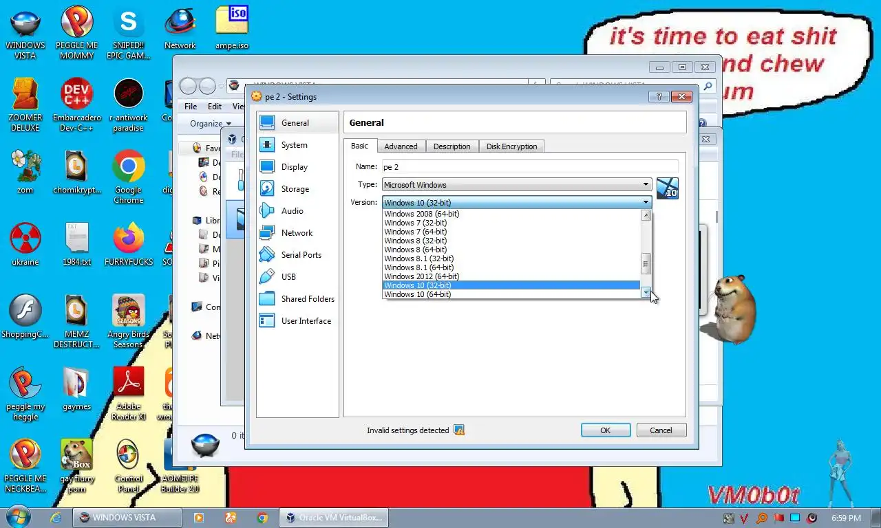Switch to Oracle VM VirtualBox taskbar button
Image resolution: width=881 pixels, height=528 pixels.
coord(334,518)
